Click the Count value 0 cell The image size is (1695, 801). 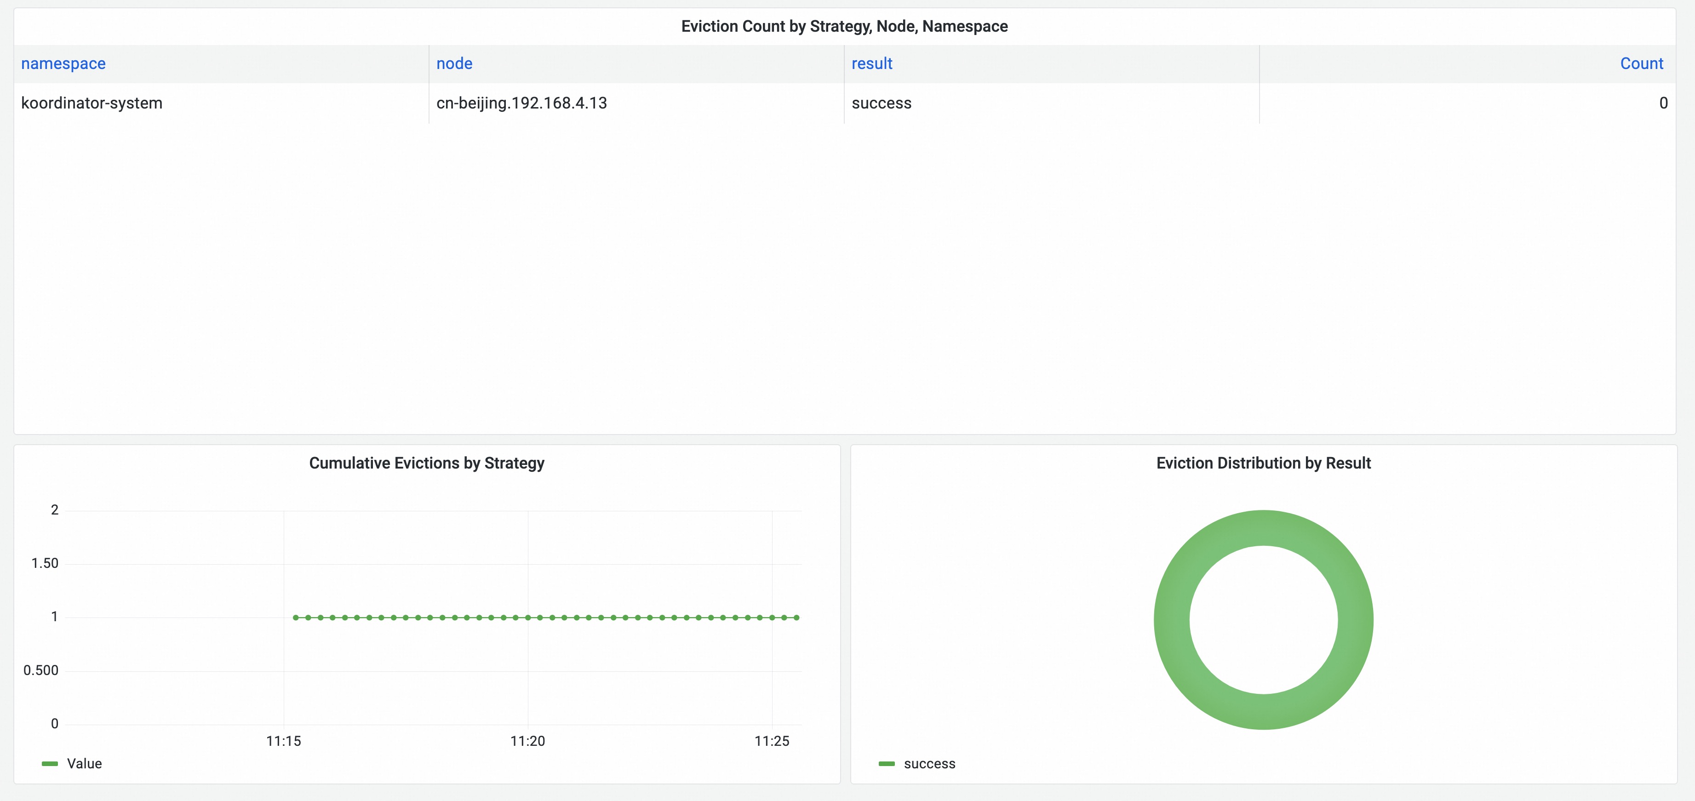coord(1663,103)
